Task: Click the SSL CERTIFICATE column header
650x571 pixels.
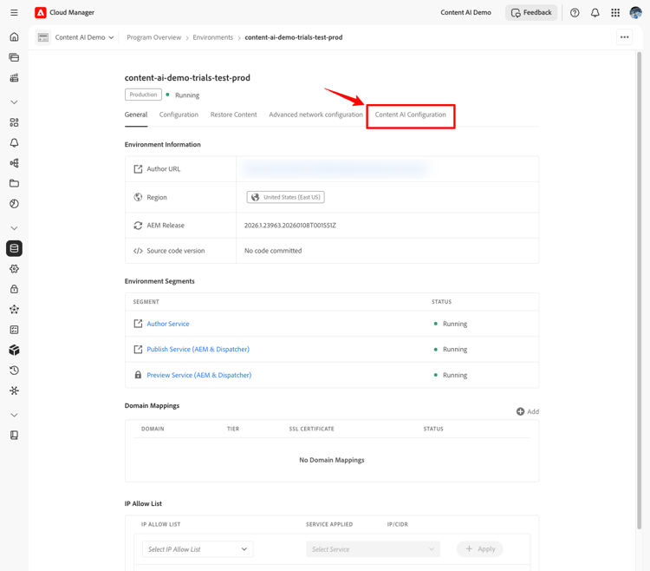Action: [311, 429]
